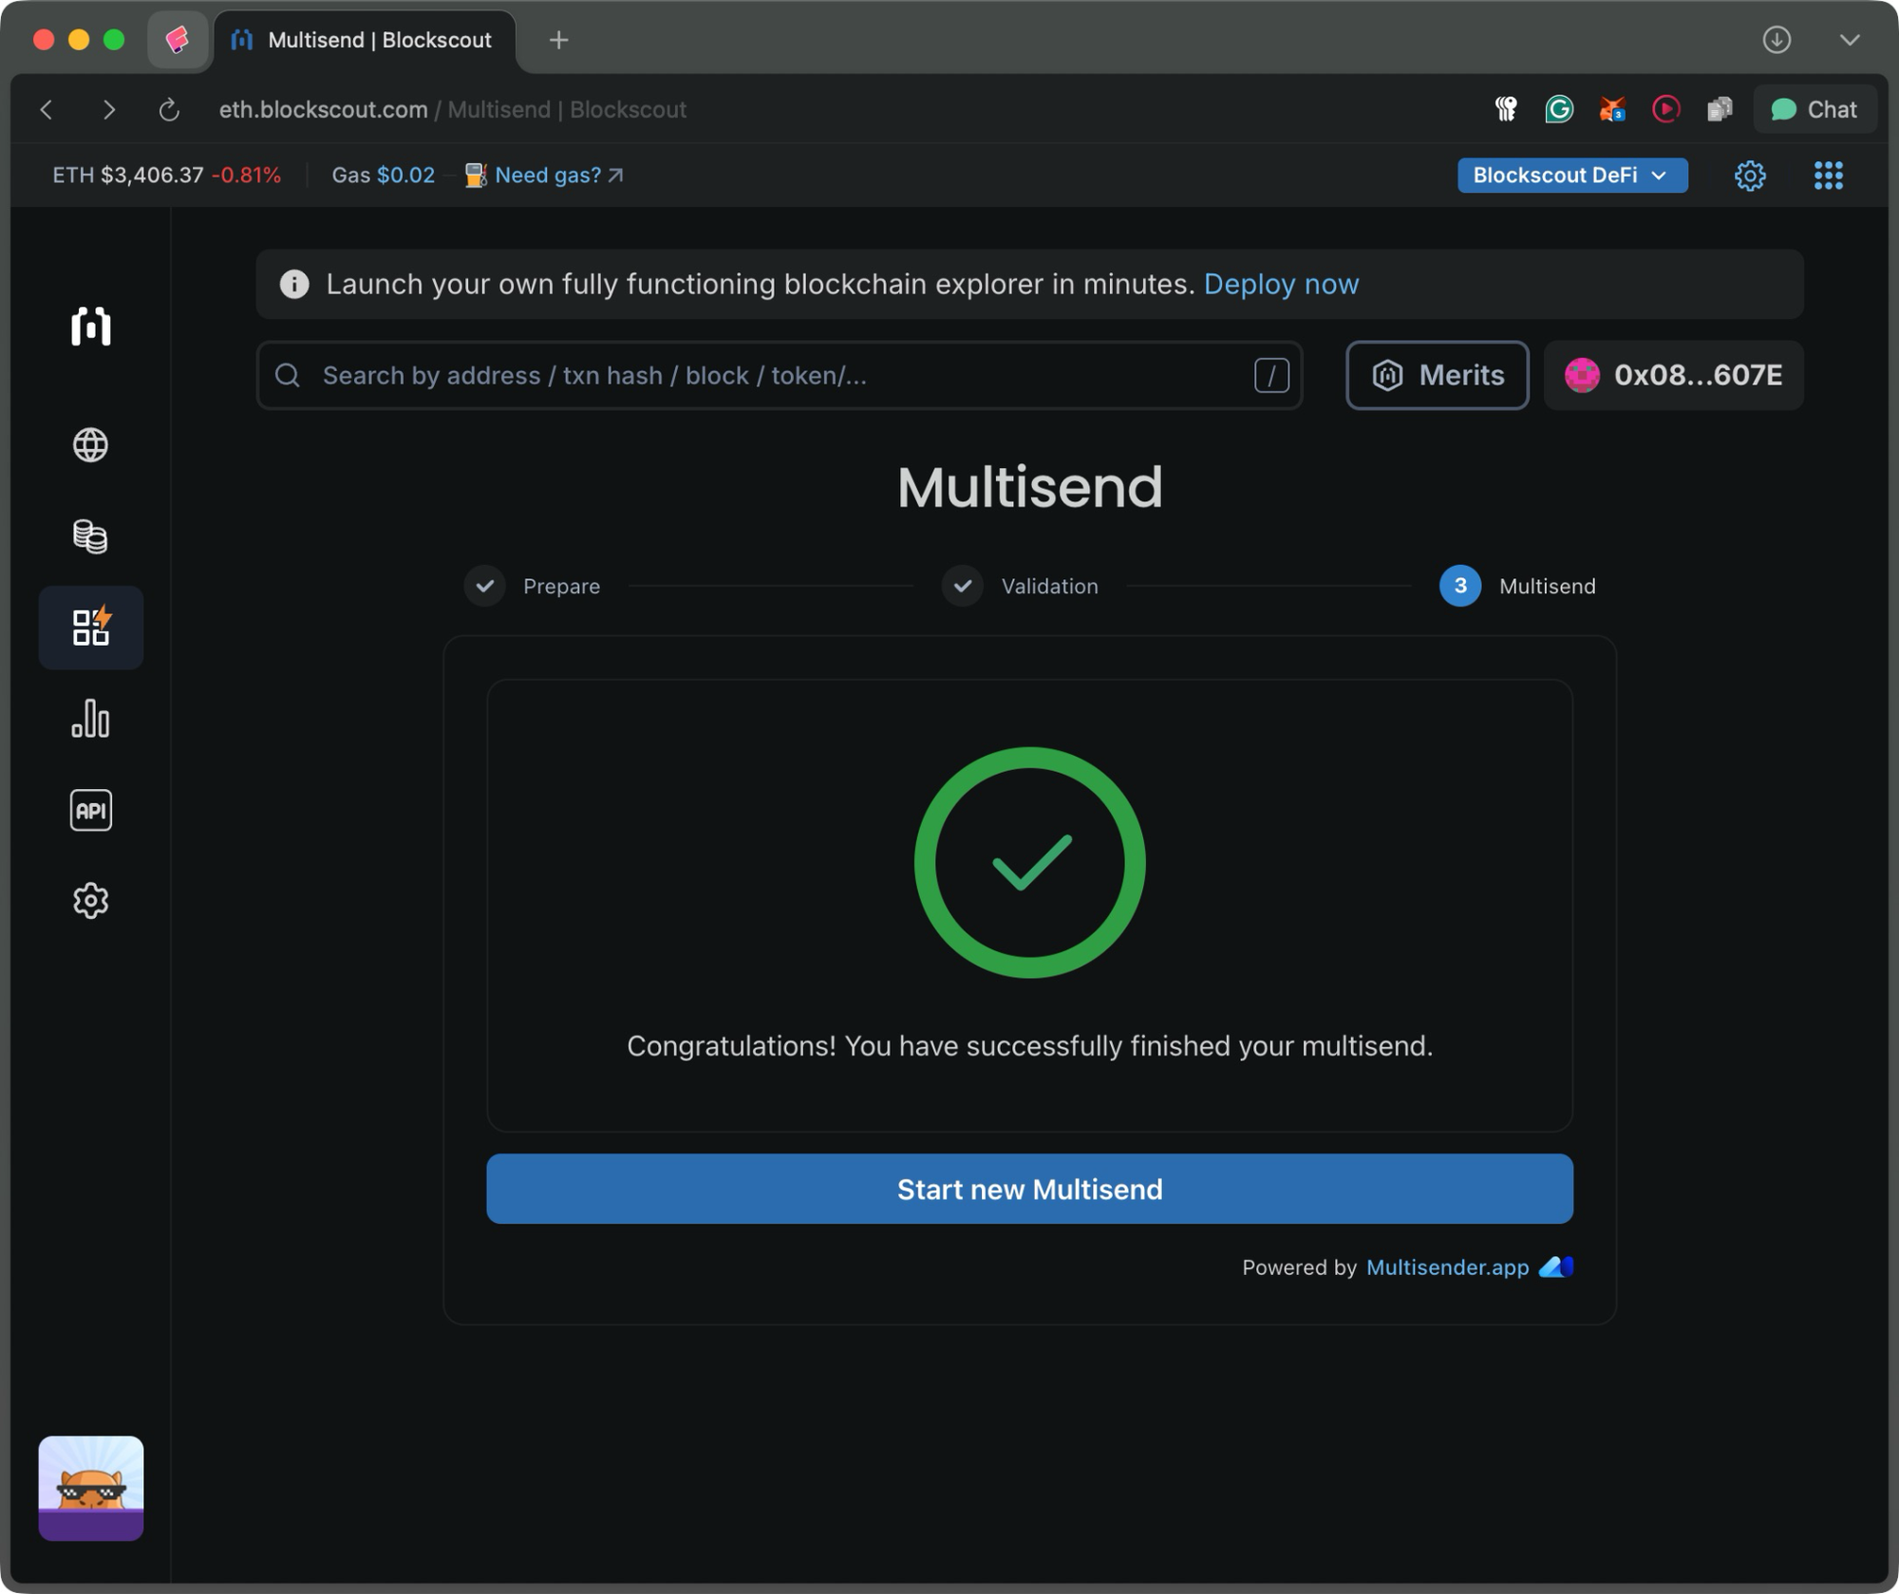This screenshot has height=1594, width=1899.
Task: Open the DApps marketplace icon in sidebar
Action: (x=90, y=628)
